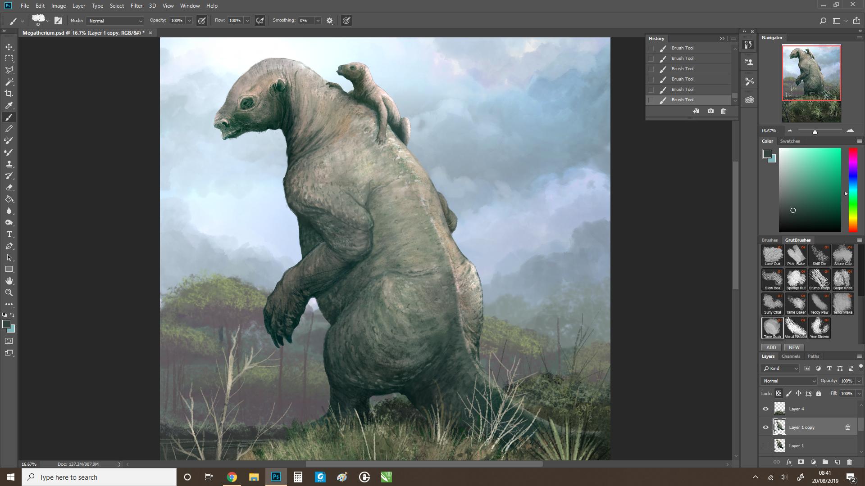The width and height of the screenshot is (865, 486).
Task: Switch to the Channels tab
Action: [791, 356]
